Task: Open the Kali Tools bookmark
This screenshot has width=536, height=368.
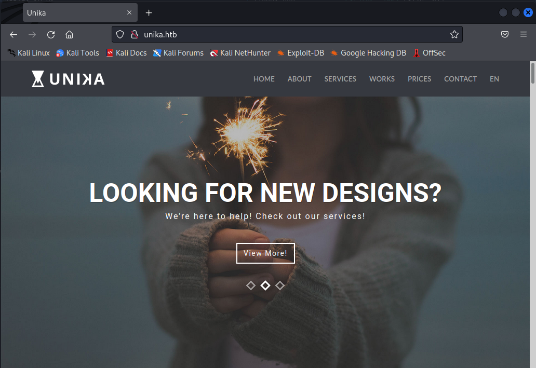Action: (x=77, y=53)
